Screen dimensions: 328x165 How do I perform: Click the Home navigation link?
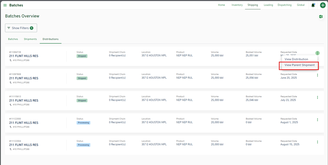point(221,5)
